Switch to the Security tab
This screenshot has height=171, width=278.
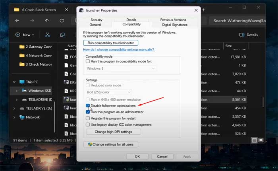click(96, 19)
